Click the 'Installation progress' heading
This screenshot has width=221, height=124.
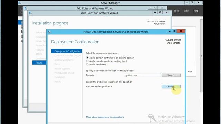(x=50, y=23)
